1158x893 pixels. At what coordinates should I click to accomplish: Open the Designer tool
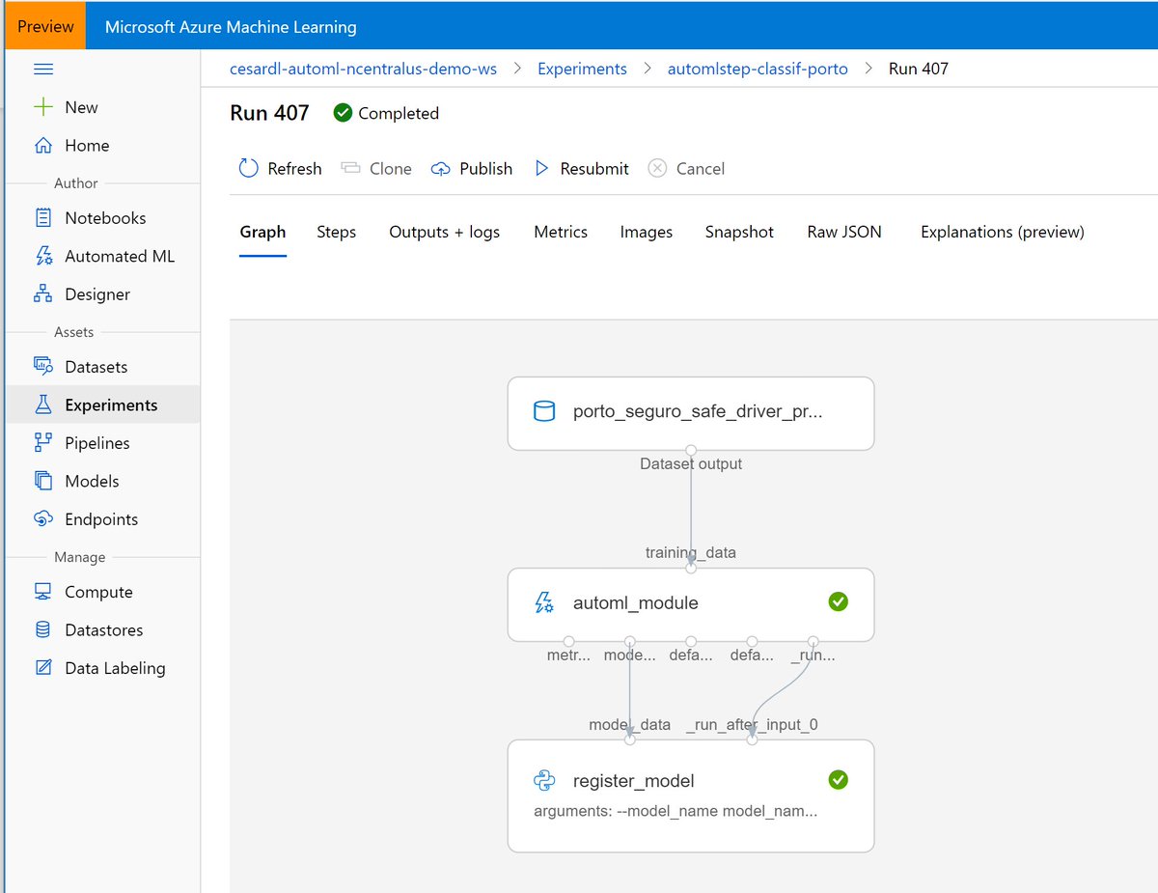coord(96,294)
